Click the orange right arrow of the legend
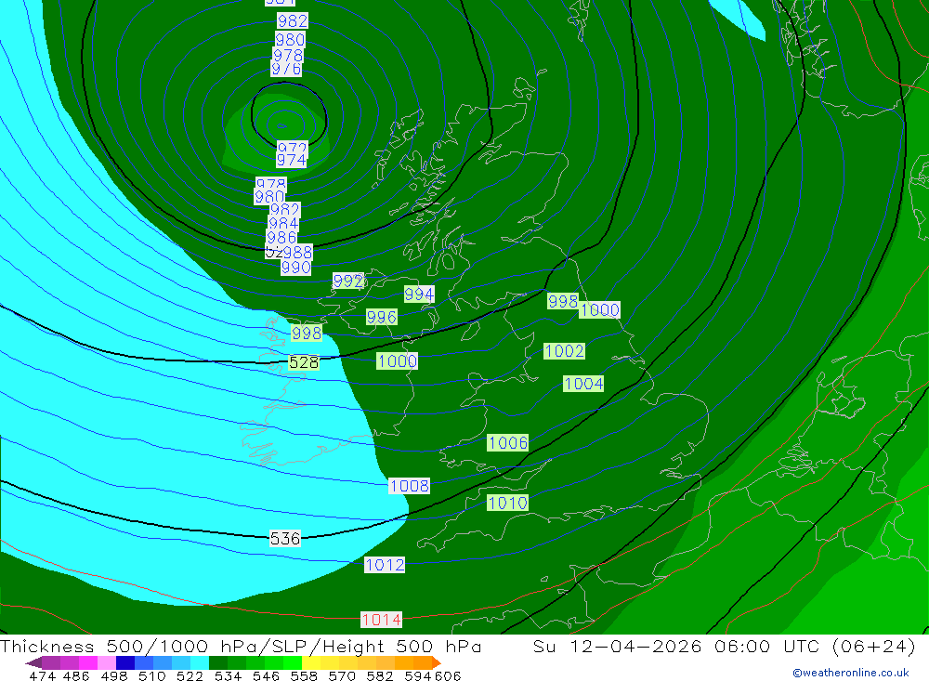Viewport: 929px width, 681px height. point(437,662)
